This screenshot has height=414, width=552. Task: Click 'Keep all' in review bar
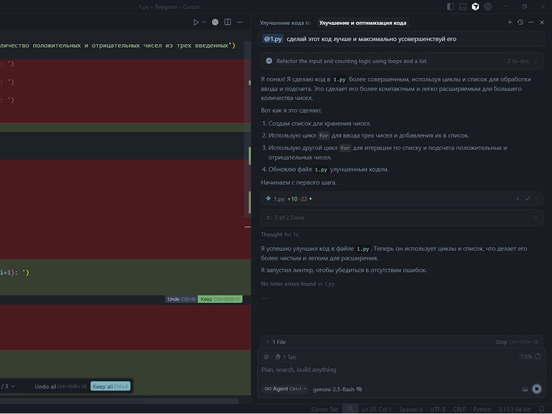[110, 387]
